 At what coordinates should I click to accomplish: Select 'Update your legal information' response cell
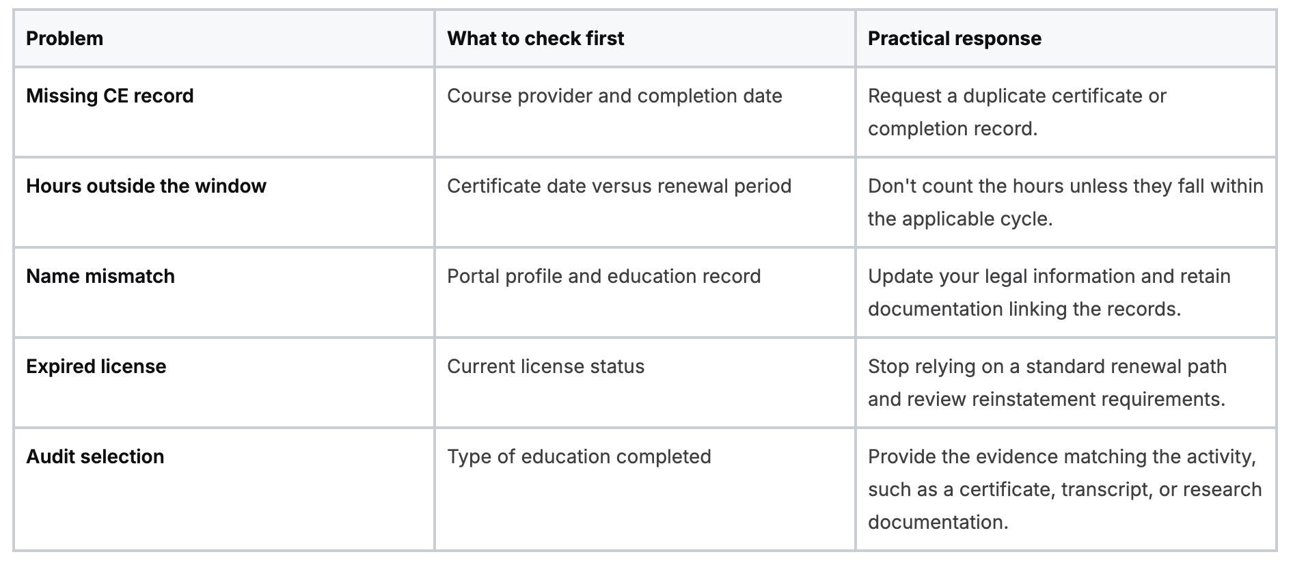[x=1049, y=292]
